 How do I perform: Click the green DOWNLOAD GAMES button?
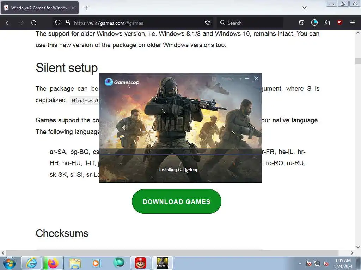click(x=177, y=201)
